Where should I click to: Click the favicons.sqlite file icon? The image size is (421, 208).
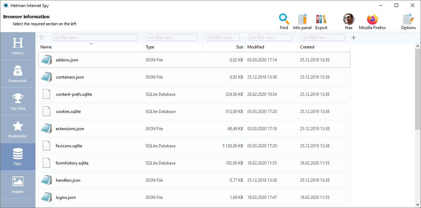click(x=47, y=146)
